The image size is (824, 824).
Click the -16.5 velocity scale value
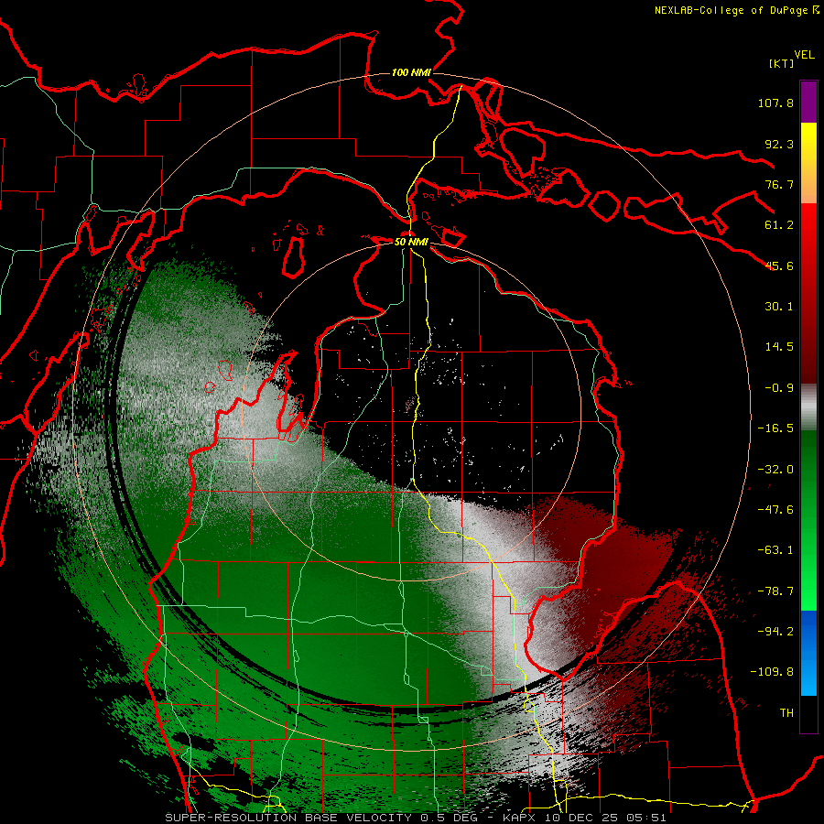[775, 428]
